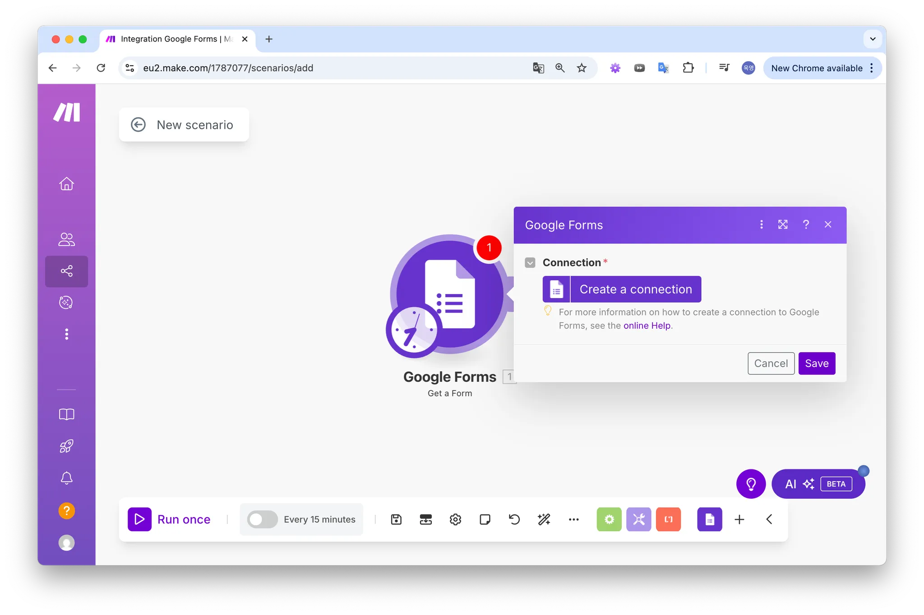Click the Save scenario disk icon
Screen dimensions: 924x615
click(x=396, y=519)
